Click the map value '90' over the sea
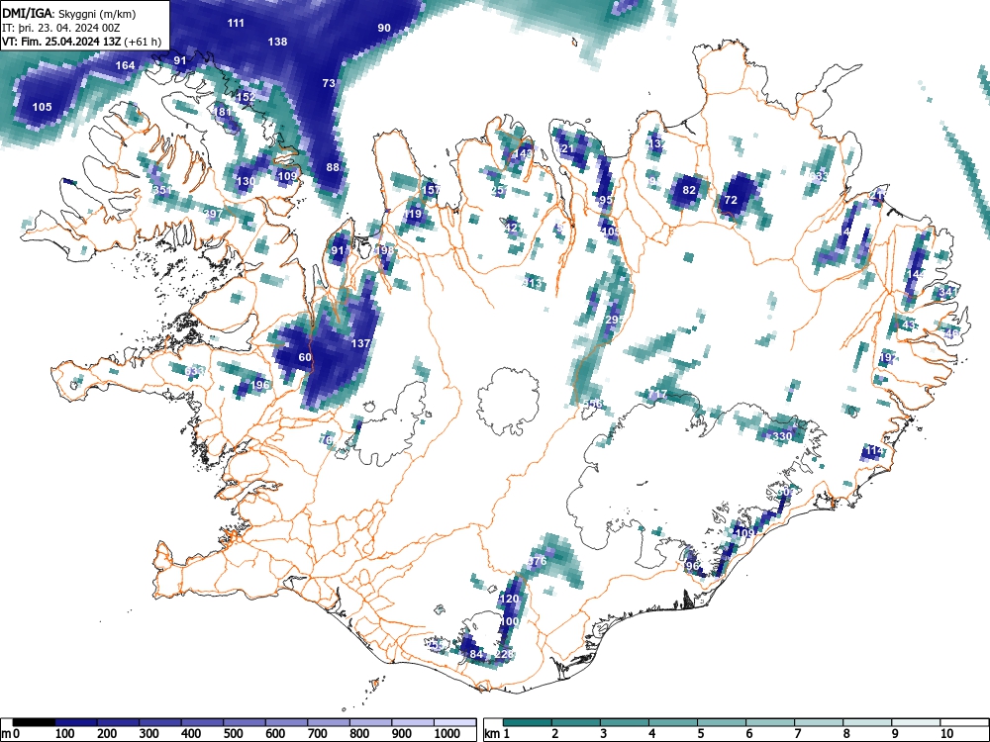This screenshot has height=742, width=990. click(x=384, y=28)
